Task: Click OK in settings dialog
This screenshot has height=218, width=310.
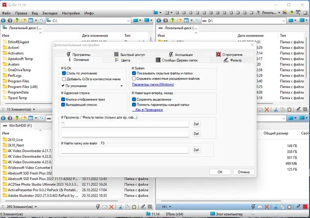Action: pos(220,172)
